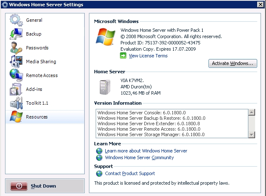
Task: Select Toolkit 1.1 in the sidebar
Action: tap(45, 103)
